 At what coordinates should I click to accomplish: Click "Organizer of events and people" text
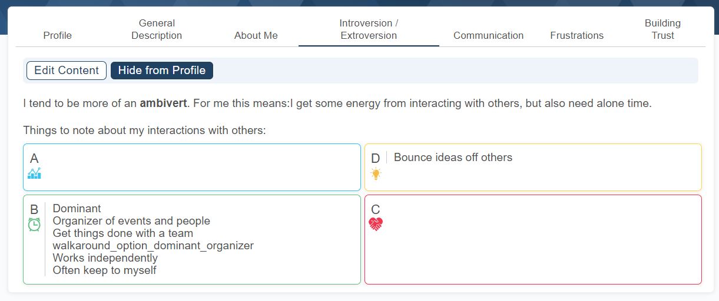coord(131,221)
